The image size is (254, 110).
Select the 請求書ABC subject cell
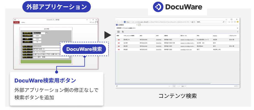pos(200,46)
